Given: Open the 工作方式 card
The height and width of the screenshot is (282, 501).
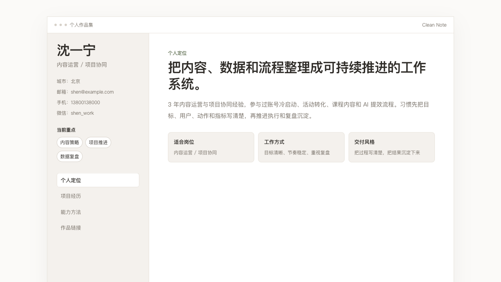Looking at the screenshot, I should point(301,147).
